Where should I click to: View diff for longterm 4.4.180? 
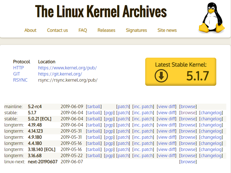(x=167, y=143)
